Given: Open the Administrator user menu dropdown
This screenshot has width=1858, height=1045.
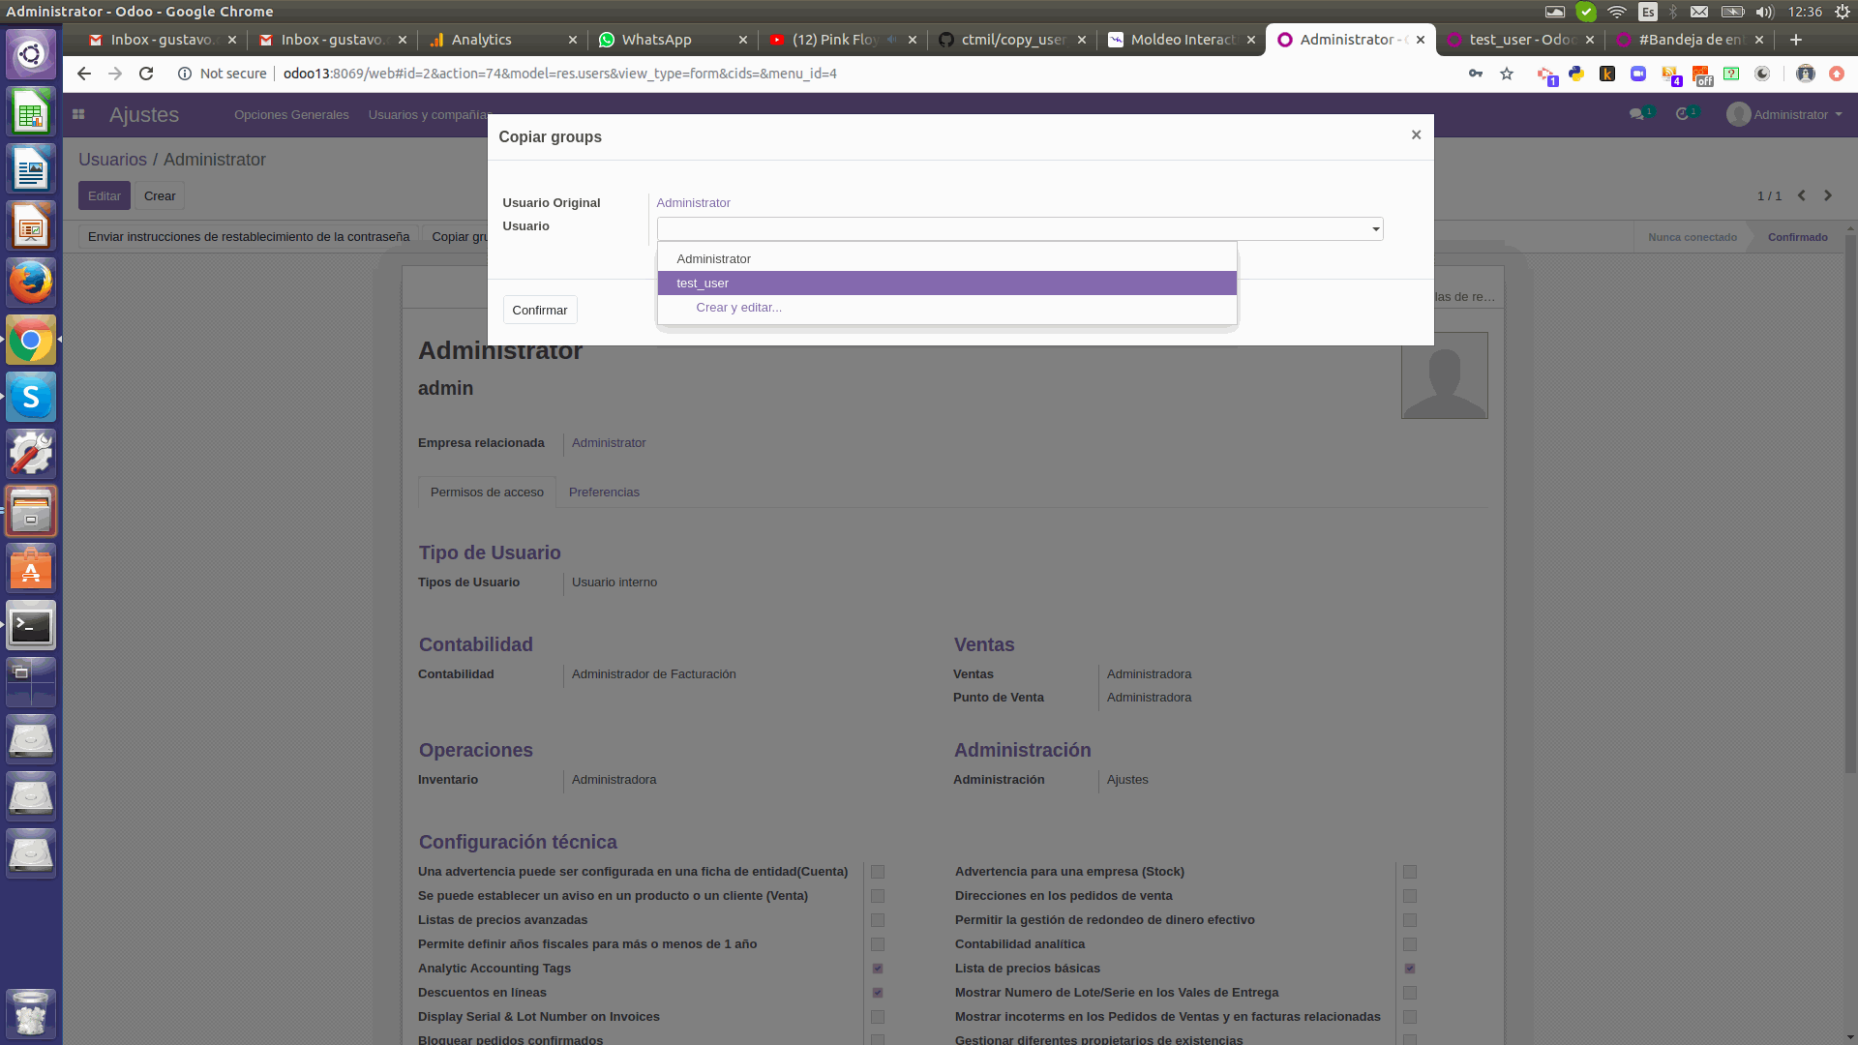Looking at the screenshot, I should (x=1785, y=114).
